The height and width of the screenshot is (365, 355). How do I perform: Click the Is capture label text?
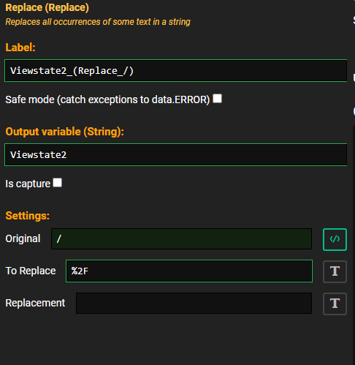click(28, 184)
